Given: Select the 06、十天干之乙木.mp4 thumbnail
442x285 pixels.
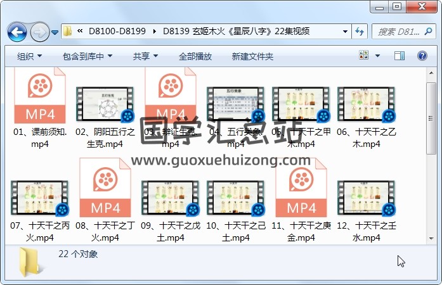Looking at the screenshot, I should tap(367, 104).
